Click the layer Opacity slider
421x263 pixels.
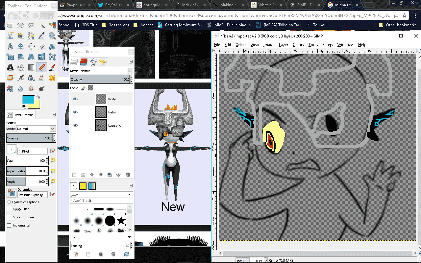(x=100, y=79)
